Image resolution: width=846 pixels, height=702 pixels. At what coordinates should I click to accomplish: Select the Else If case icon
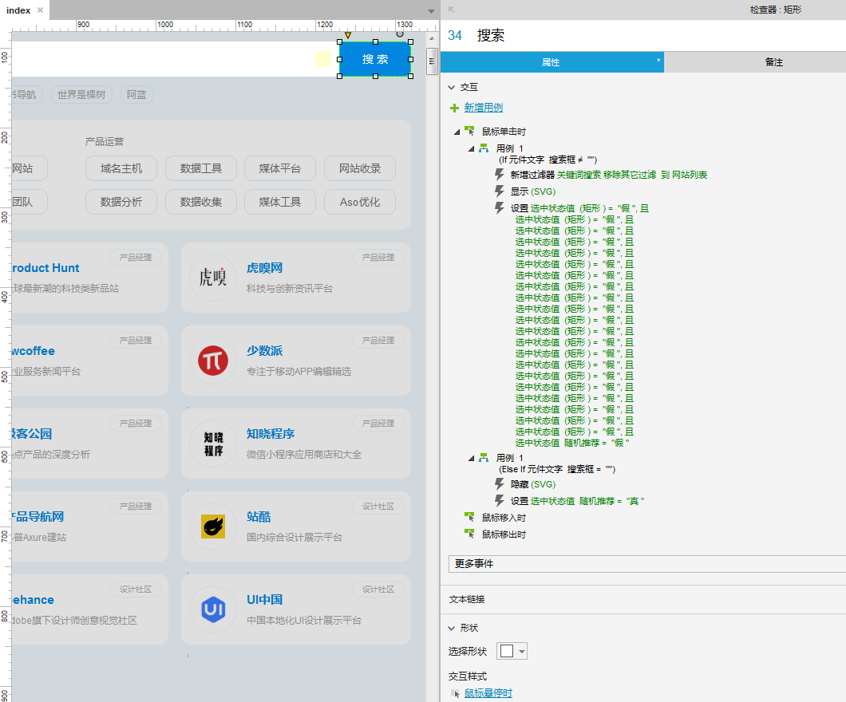484,458
